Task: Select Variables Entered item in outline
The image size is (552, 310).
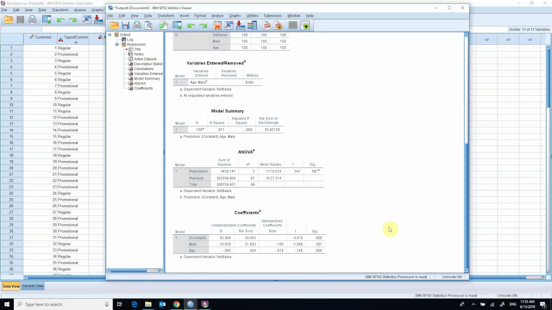Action: 148,74
